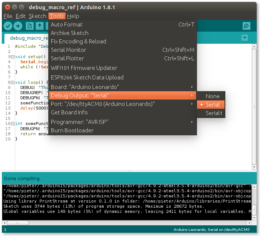Screen dimensions: 260x236
Task: Click the window close button
Action: (x=7, y=7)
